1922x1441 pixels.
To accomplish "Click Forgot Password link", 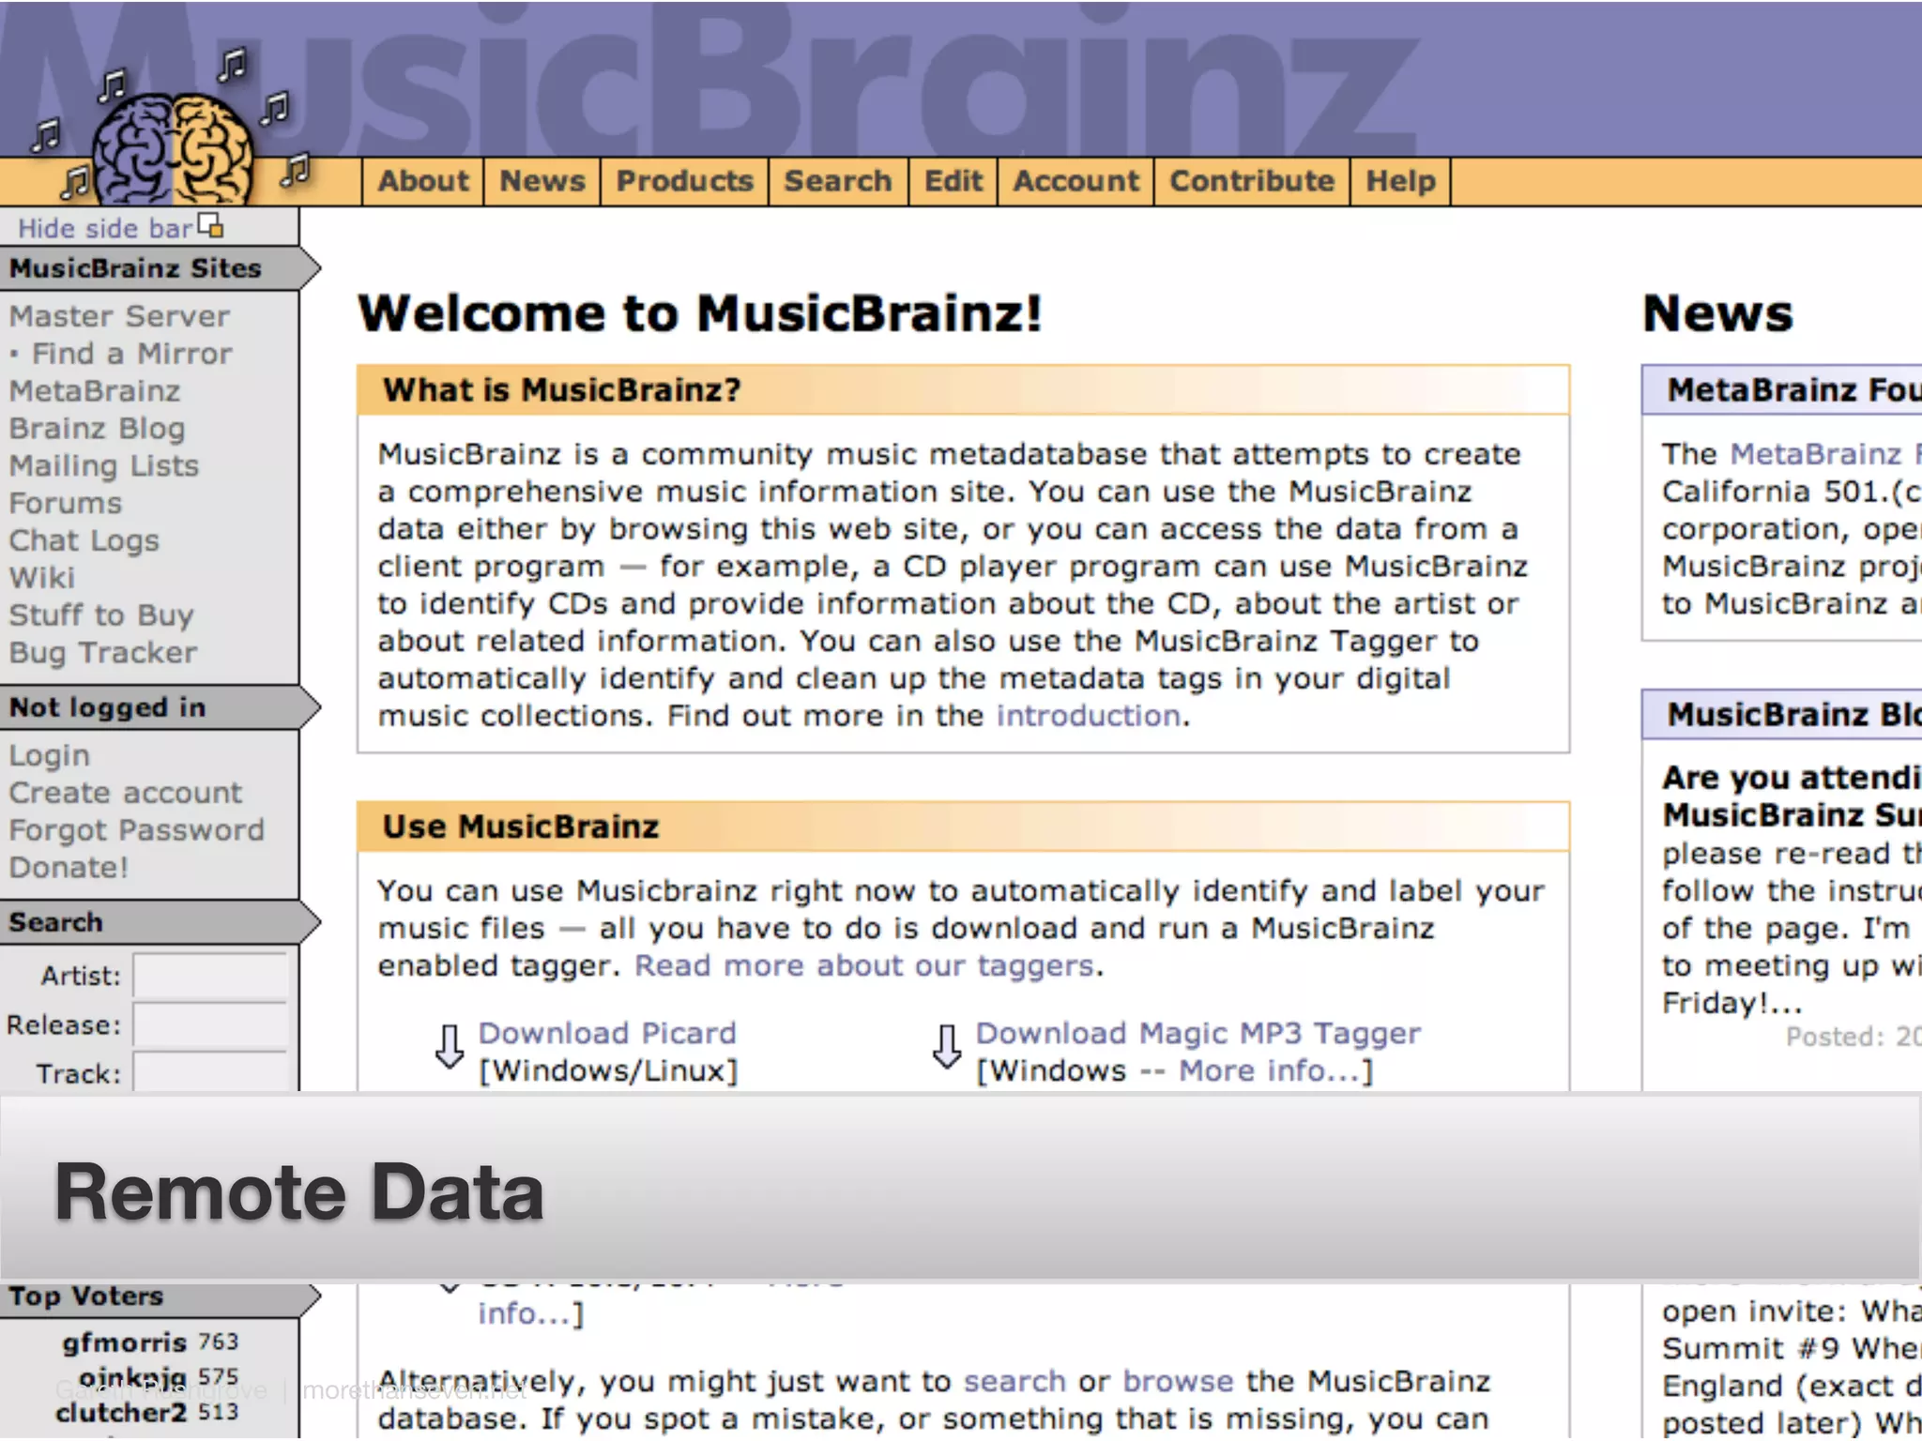I will pos(137,830).
